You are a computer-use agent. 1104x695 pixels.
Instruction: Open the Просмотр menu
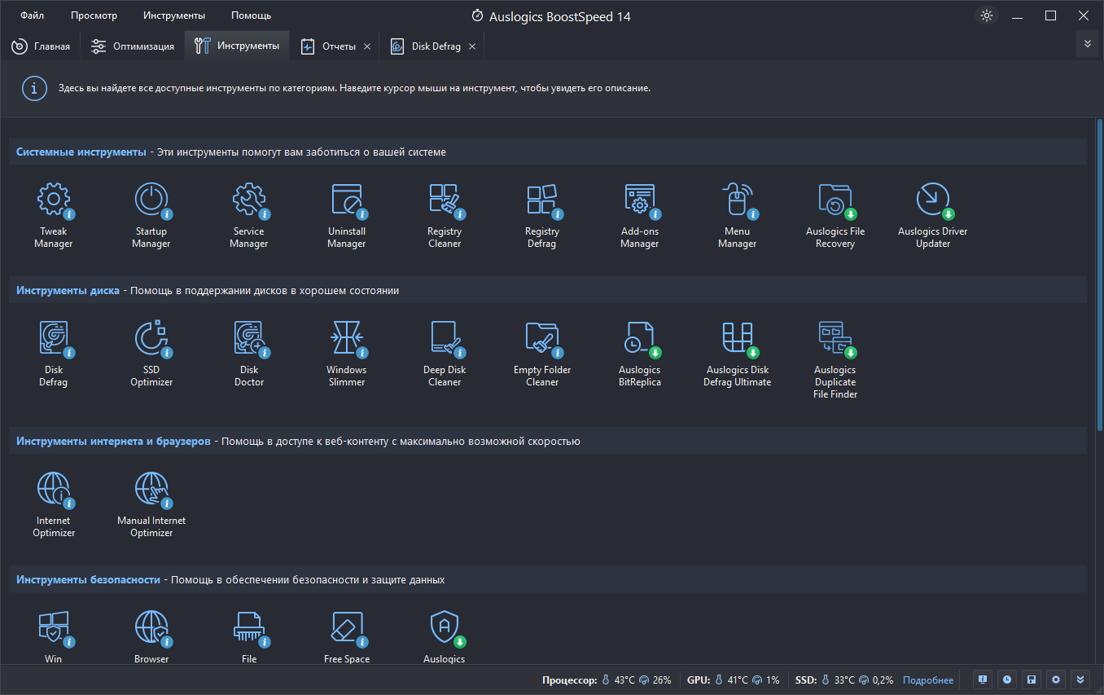coord(94,15)
